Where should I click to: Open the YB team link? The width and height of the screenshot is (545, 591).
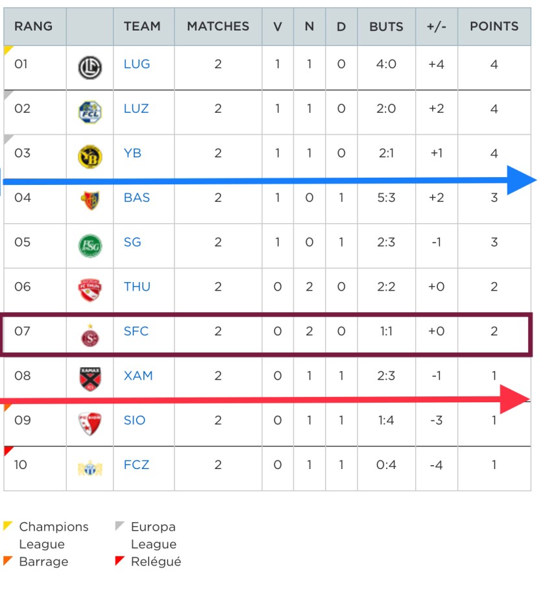[132, 153]
